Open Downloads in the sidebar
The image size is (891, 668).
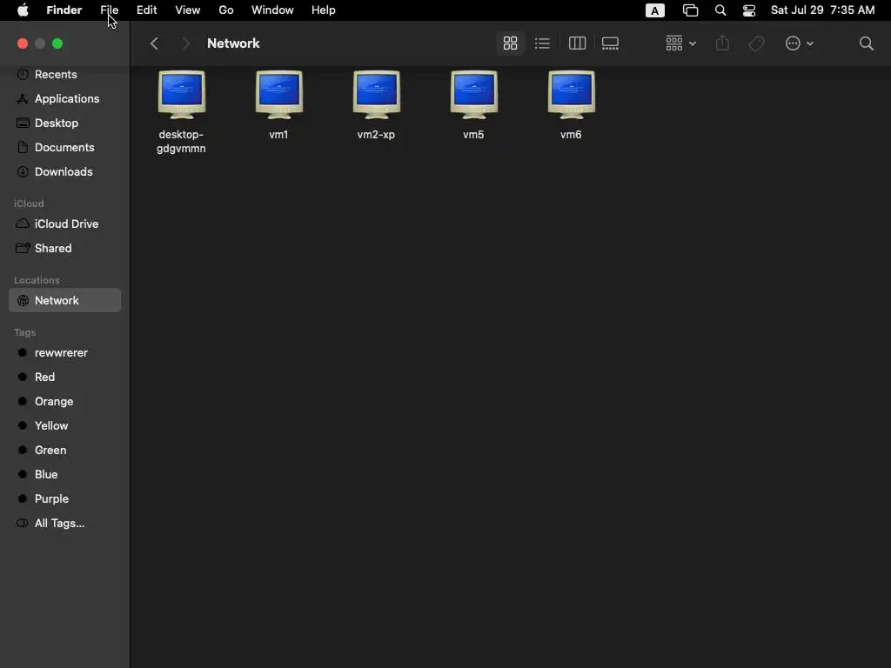[x=64, y=172]
